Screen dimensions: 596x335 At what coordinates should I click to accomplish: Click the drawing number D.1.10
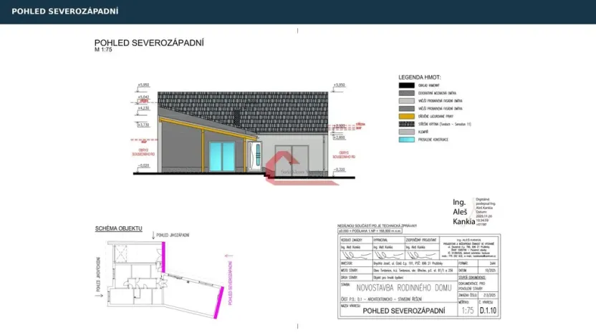(488, 311)
